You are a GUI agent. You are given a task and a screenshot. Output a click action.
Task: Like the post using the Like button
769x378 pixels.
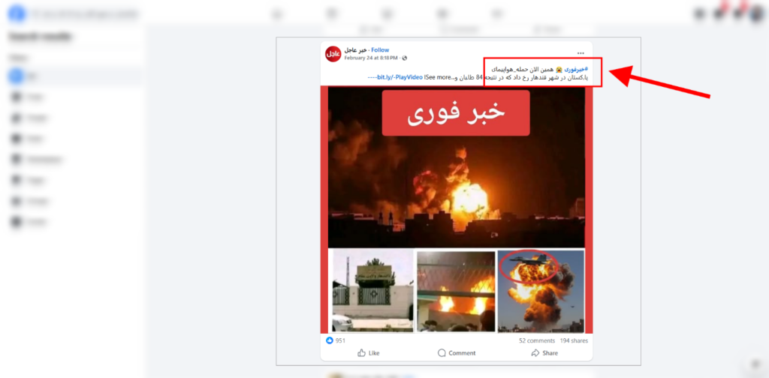[369, 352]
